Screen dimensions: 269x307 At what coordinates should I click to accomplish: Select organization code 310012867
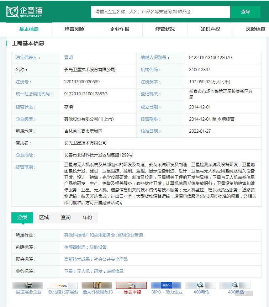pos(200,70)
